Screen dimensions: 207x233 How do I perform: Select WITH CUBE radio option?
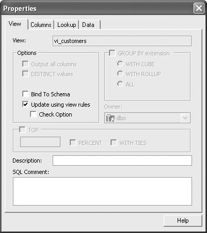click(120, 64)
